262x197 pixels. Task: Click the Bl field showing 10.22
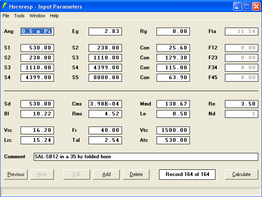pyautogui.click(x=37, y=114)
